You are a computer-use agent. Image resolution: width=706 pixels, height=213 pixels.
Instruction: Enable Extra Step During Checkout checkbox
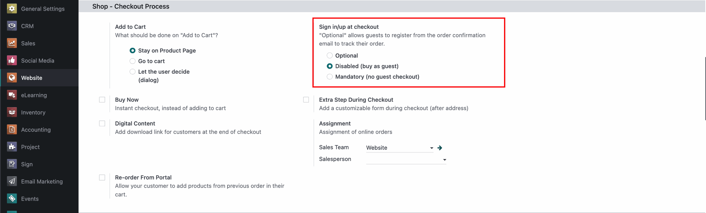[306, 100]
